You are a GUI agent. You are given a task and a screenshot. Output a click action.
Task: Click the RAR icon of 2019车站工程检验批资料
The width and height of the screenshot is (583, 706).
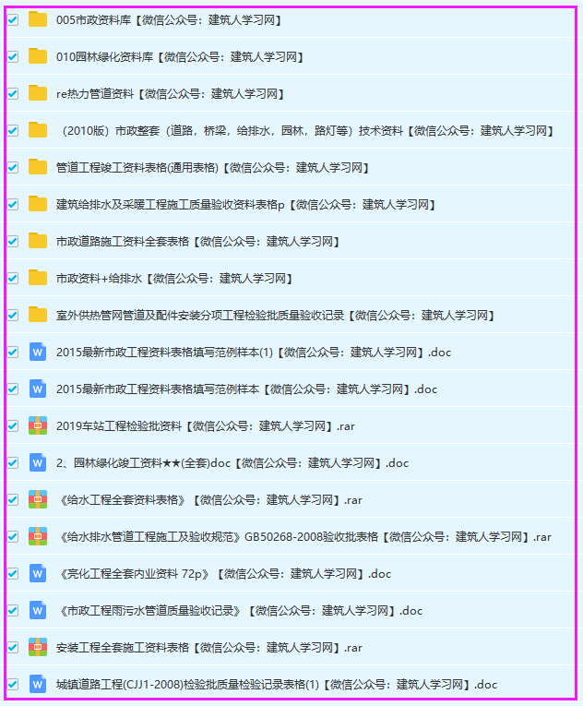(38, 426)
